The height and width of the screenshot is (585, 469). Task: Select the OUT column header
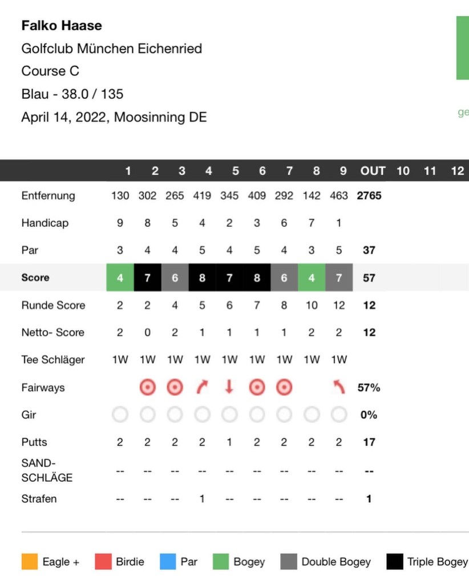pos(373,171)
